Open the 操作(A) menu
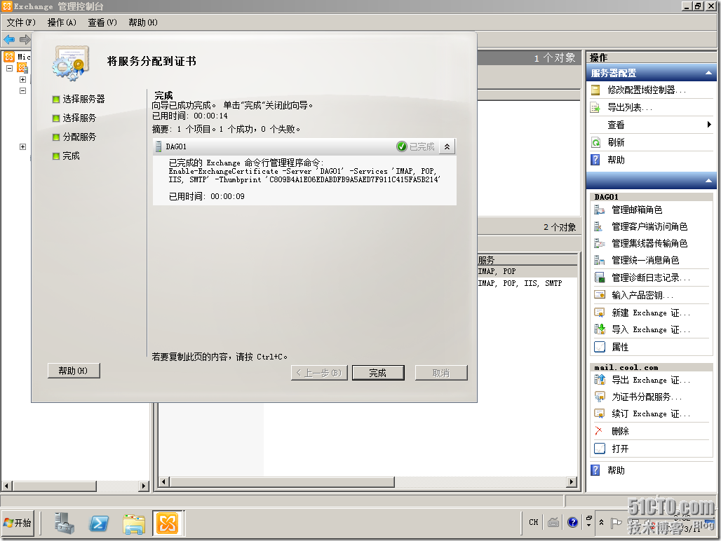 pyautogui.click(x=62, y=22)
